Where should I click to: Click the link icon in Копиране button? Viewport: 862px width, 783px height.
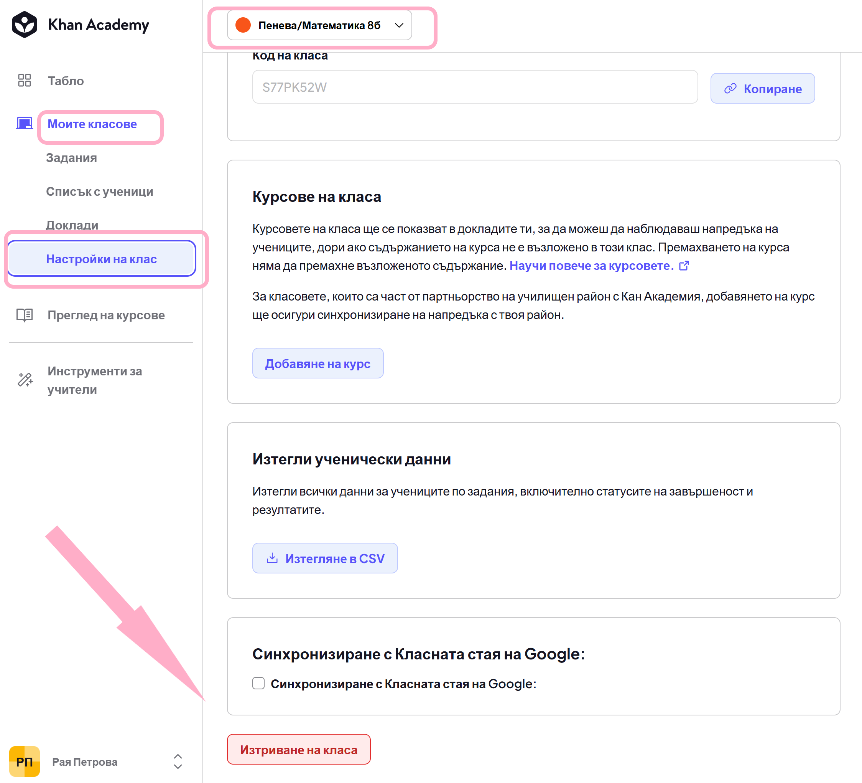point(730,89)
